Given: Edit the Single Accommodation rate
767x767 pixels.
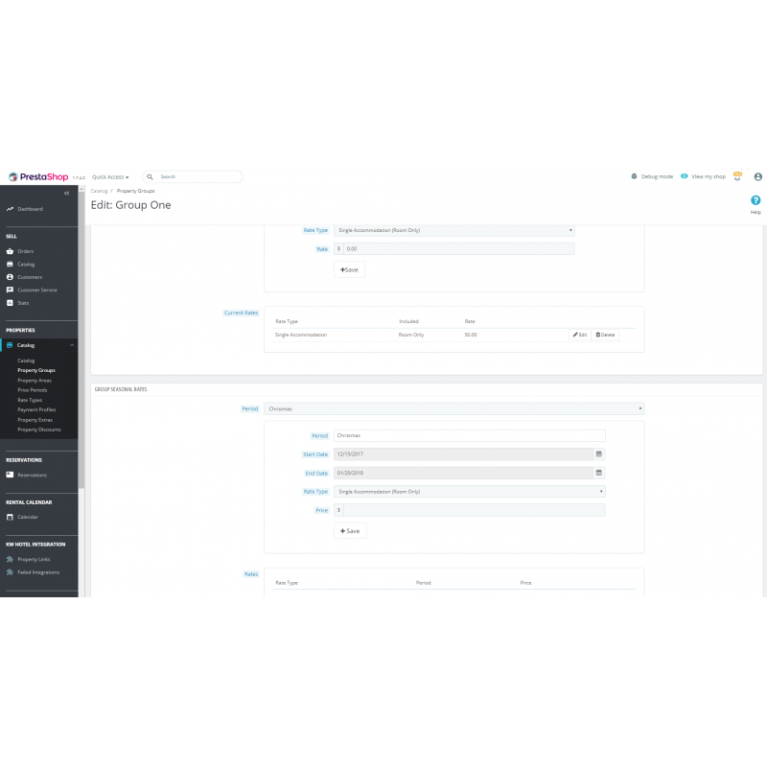Looking at the screenshot, I should tap(580, 335).
